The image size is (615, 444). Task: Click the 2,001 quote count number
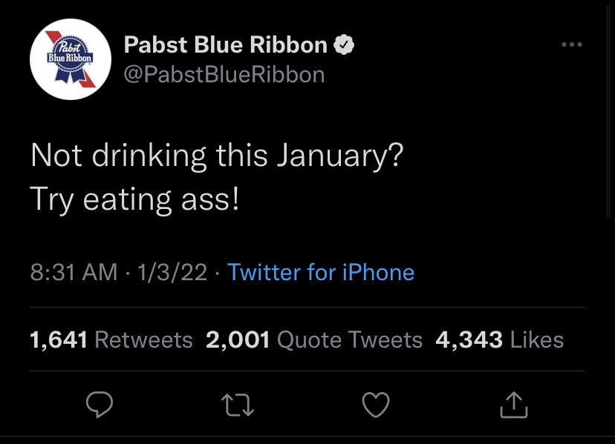point(238,340)
